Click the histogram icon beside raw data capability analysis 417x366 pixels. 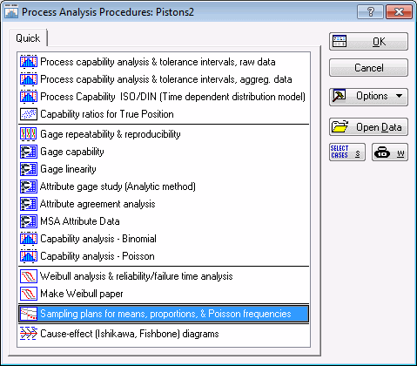click(x=29, y=62)
